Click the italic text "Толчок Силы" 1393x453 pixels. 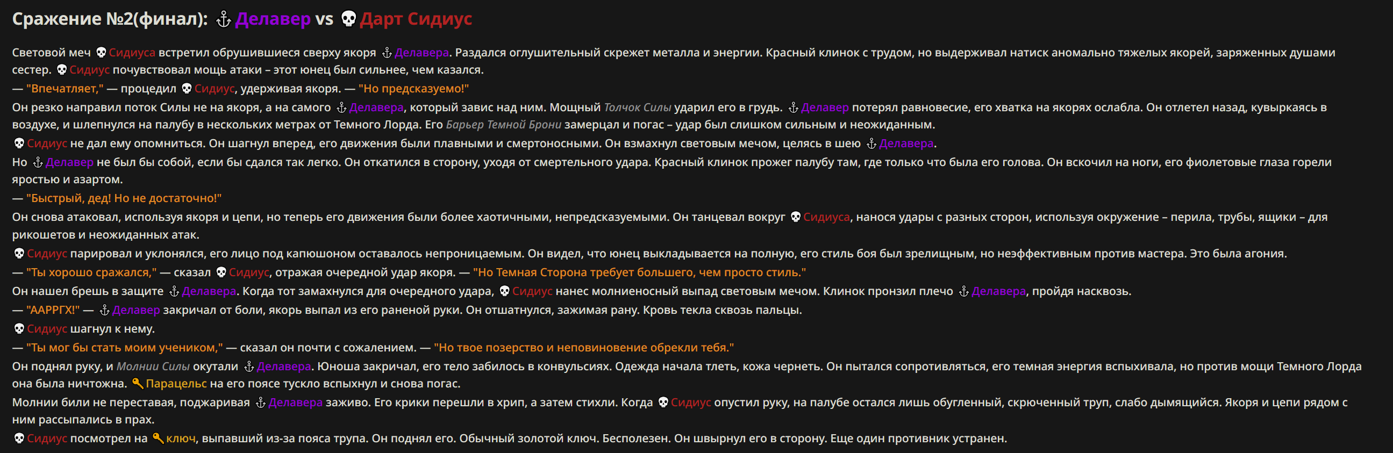(x=638, y=107)
